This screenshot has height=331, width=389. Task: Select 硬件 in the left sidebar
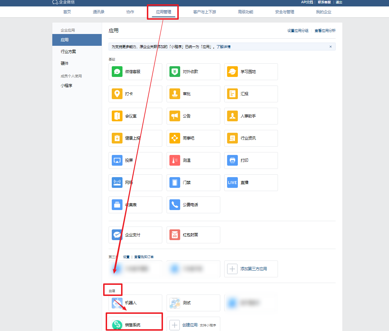click(x=64, y=63)
